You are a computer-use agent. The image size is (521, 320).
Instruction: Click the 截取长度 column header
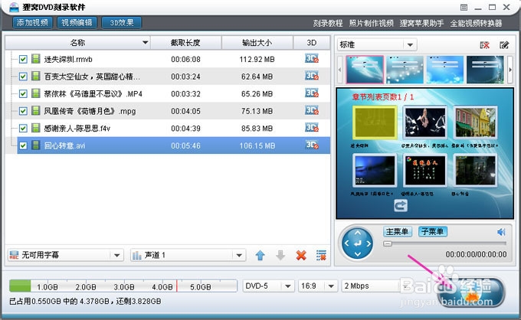185,43
